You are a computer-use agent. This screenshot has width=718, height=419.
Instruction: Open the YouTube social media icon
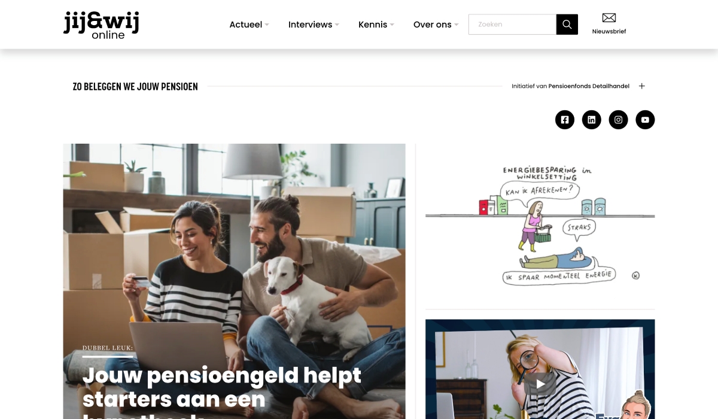(645, 120)
